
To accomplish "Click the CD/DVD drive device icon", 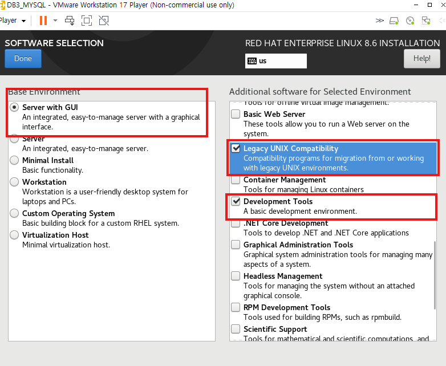I will pos(410,21).
